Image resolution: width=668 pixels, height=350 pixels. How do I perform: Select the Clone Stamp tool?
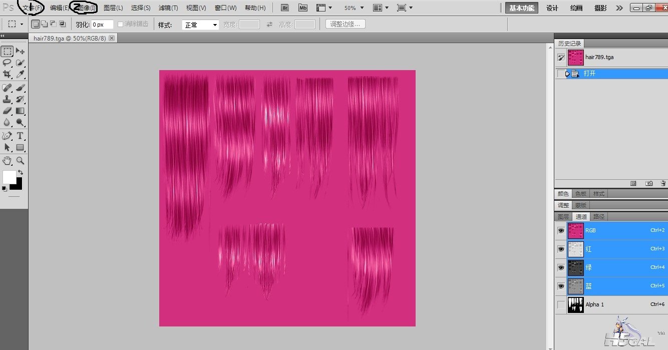coord(7,99)
